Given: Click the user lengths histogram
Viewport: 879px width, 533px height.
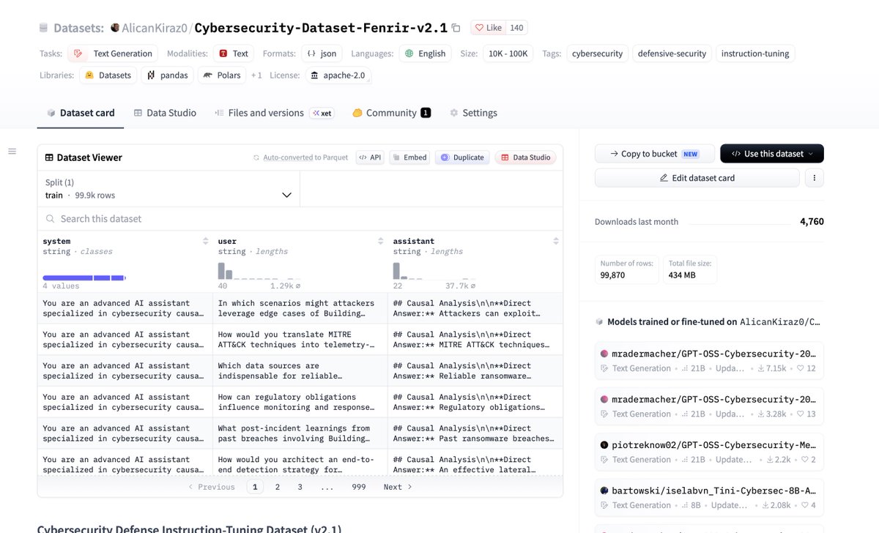Looking at the screenshot, I should tap(259, 271).
